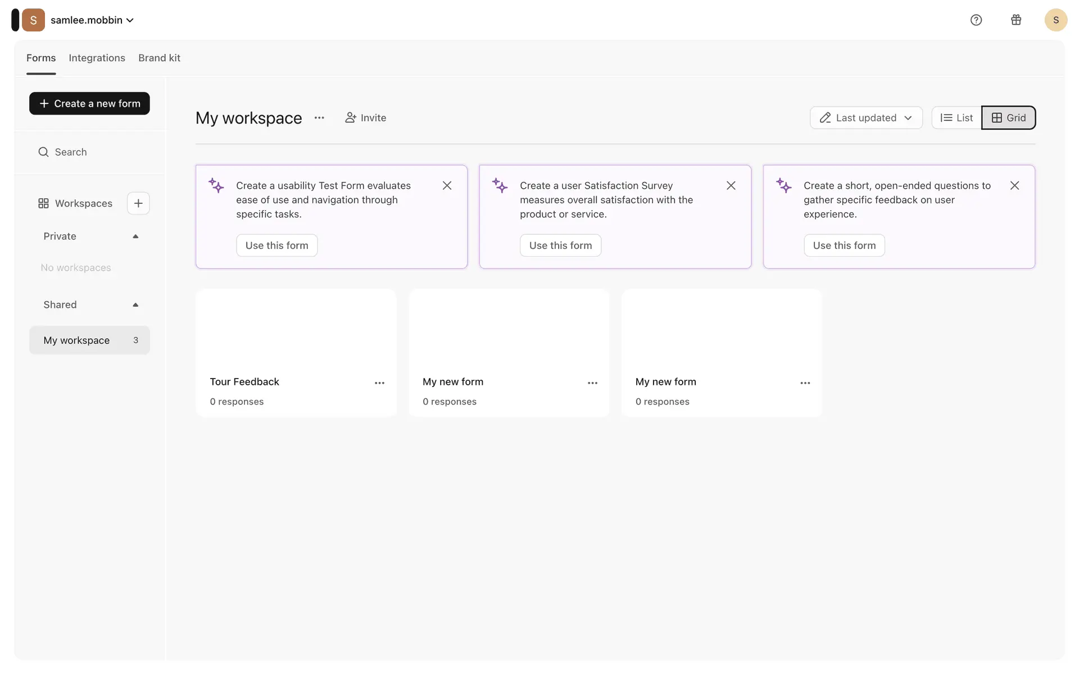Open the Last updated sort dropdown
The image size is (1079, 674).
[x=865, y=118]
